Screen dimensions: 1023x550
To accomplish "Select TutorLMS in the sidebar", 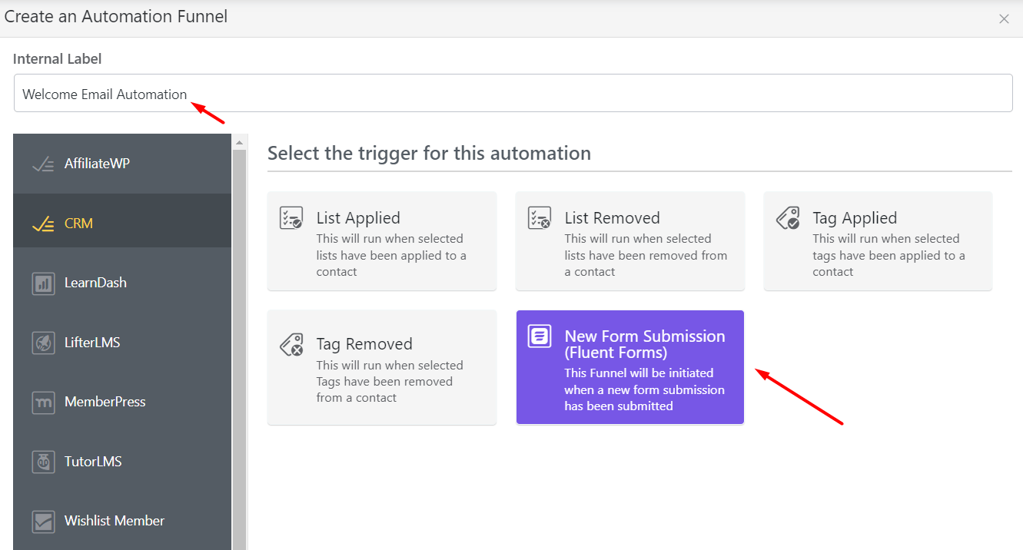I will coord(122,462).
